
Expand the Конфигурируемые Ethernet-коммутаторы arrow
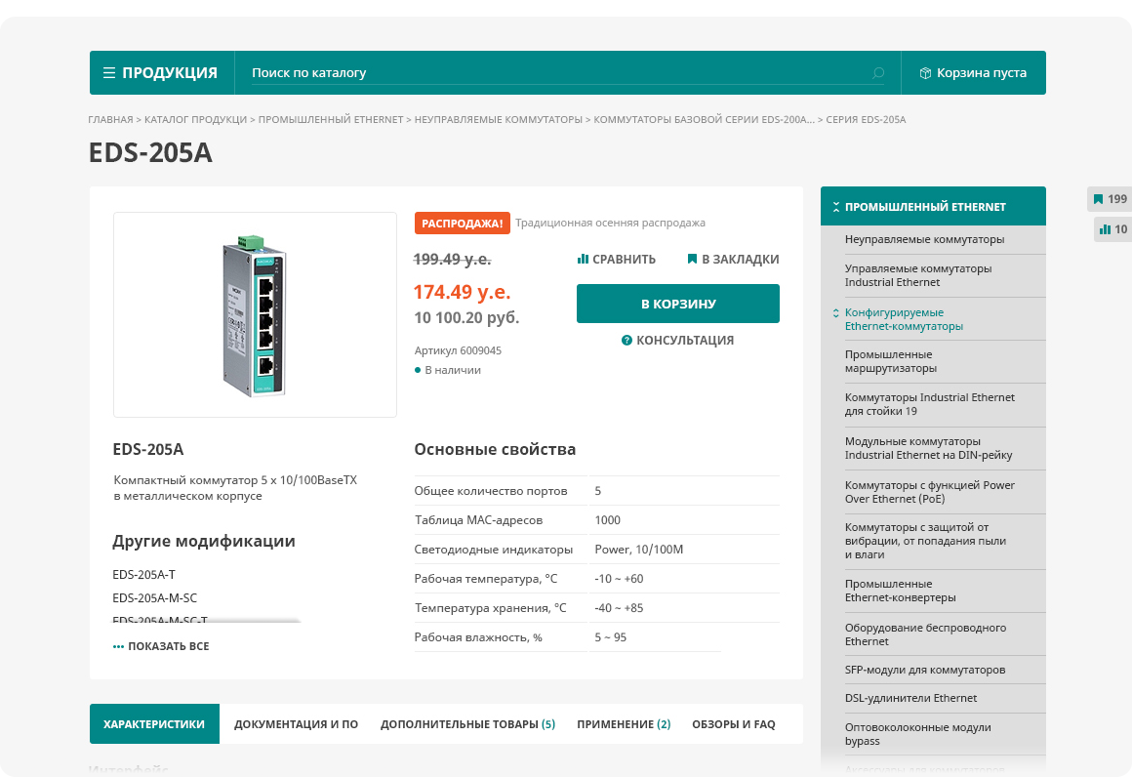836,312
